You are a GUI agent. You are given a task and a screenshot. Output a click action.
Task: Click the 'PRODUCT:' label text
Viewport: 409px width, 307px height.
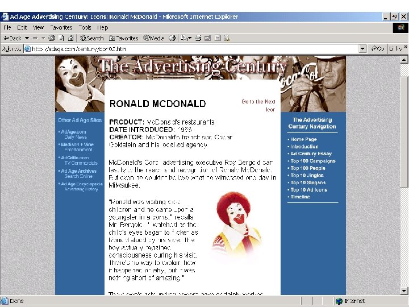[127, 122]
